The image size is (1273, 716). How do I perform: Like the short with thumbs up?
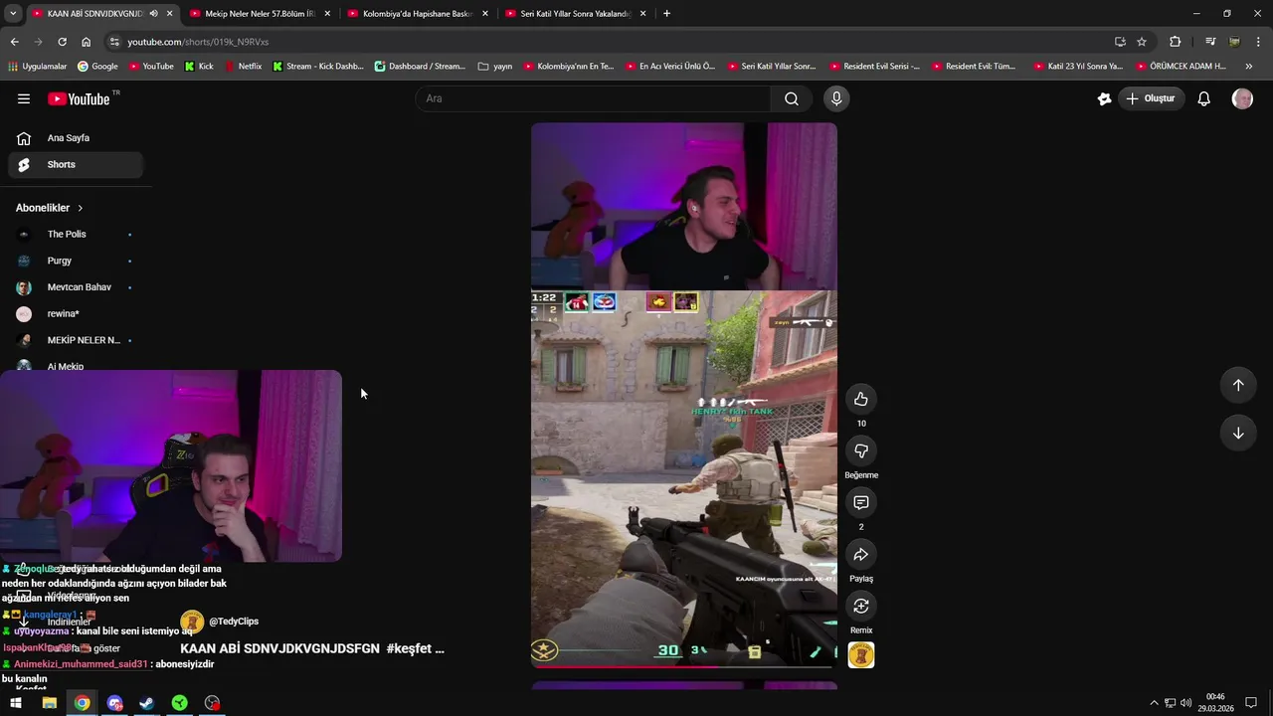[x=861, y=399]
